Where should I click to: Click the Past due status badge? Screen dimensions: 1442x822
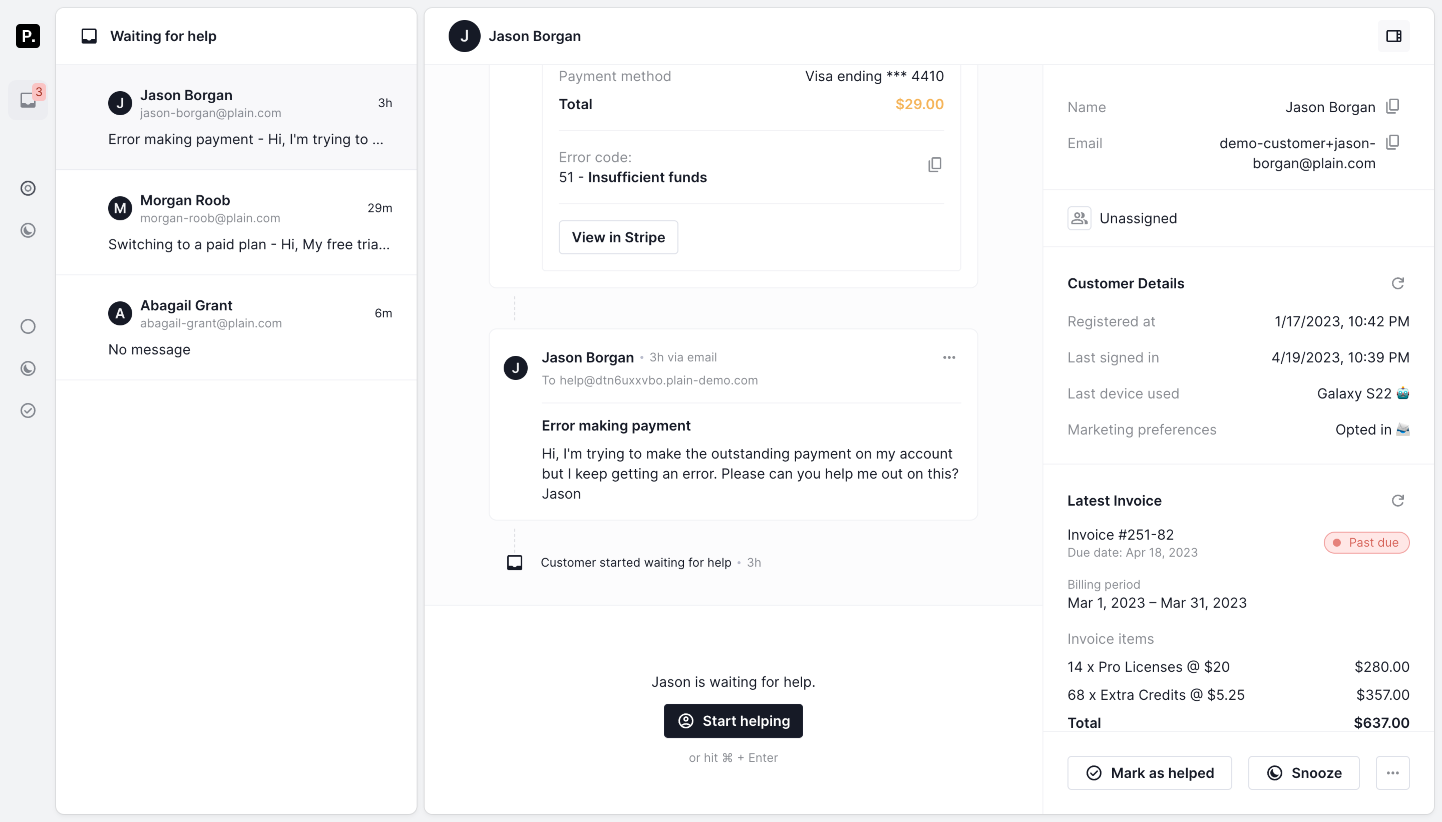(x=1366, y=543)
